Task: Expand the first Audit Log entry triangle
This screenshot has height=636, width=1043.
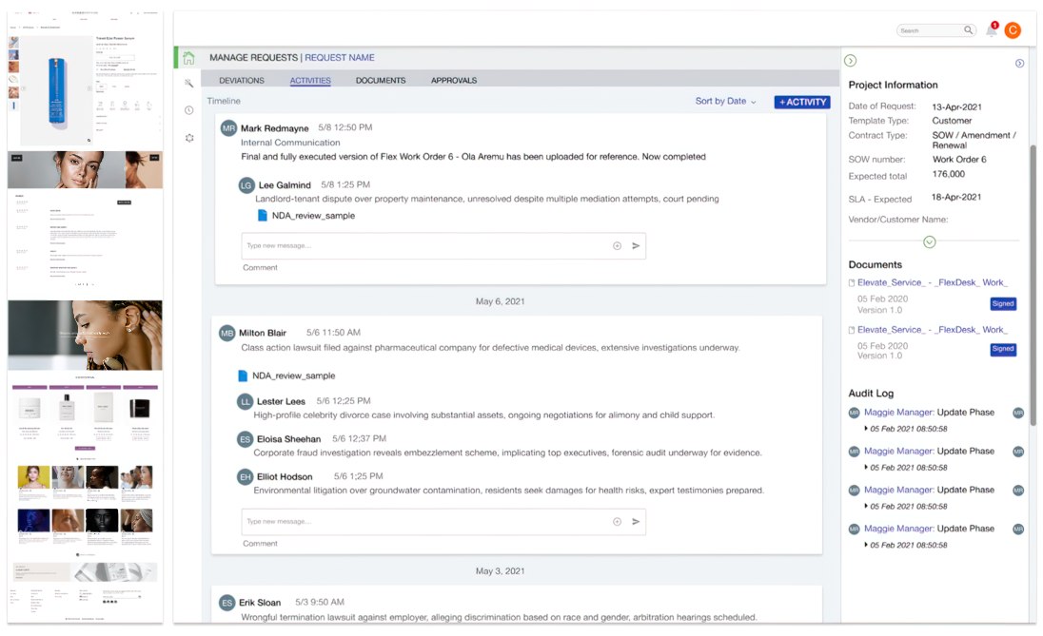Action: (x=865, y=429)
